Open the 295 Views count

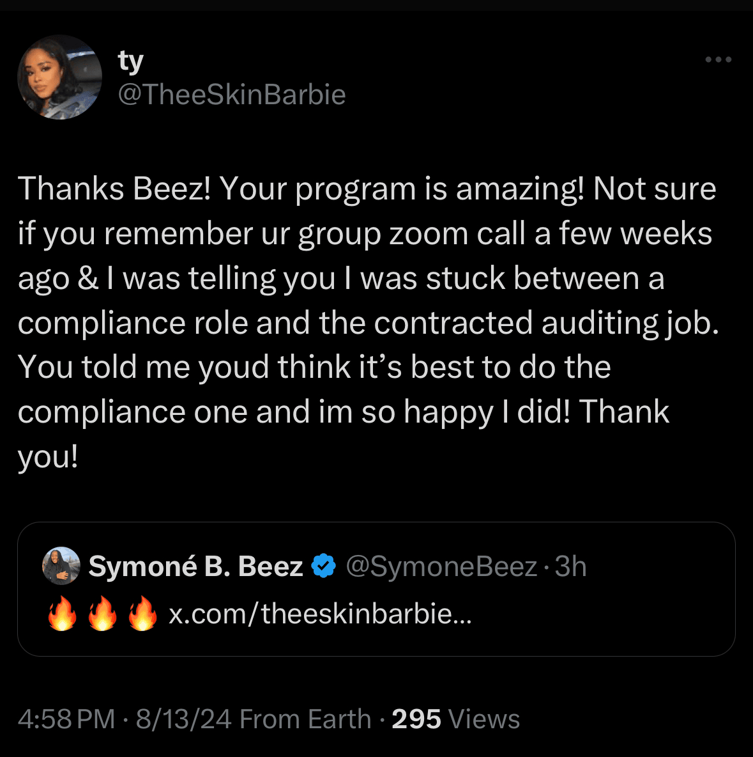click(455, 719)
